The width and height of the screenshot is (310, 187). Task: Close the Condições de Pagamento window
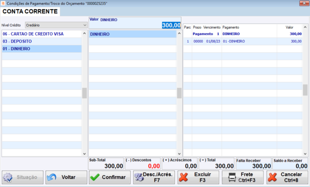click(x=304, y=3)
